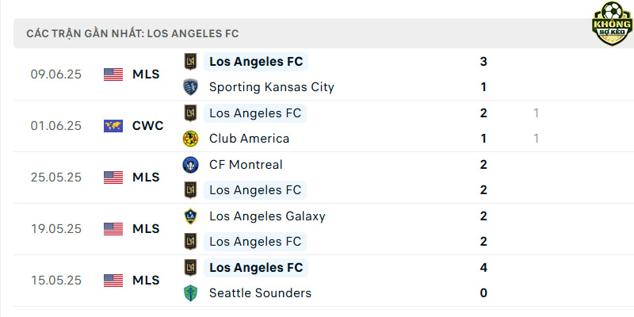Open the Sporting Kansas City team link
The height and width of the screenshot is (317, 634).
[272, 87]
